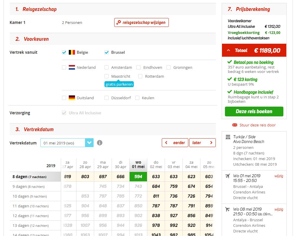Viewport: 294px width, 236px height.
Task: Click the wo 01 mei column header
Action: (138, 165)
